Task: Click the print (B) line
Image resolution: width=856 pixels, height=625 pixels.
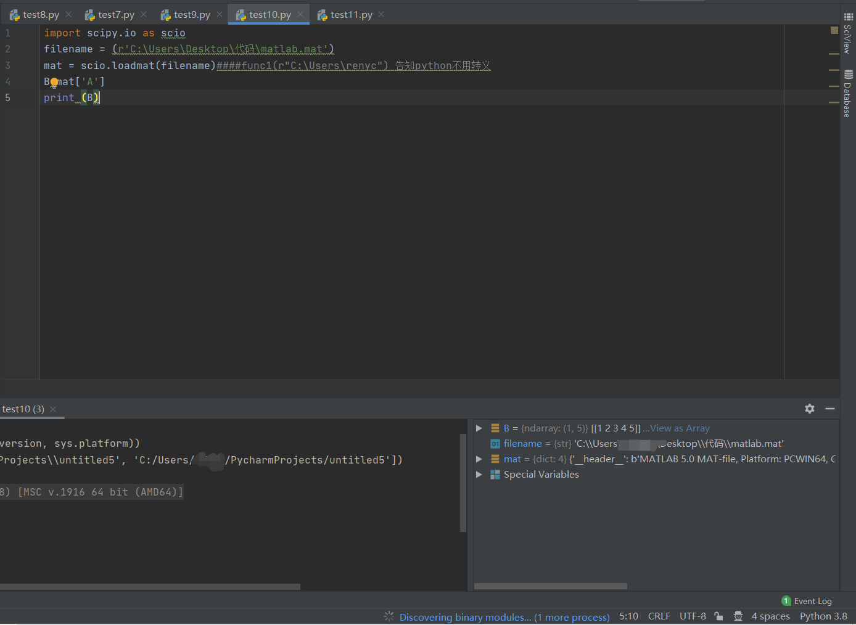Action: [x=72, y=98]
